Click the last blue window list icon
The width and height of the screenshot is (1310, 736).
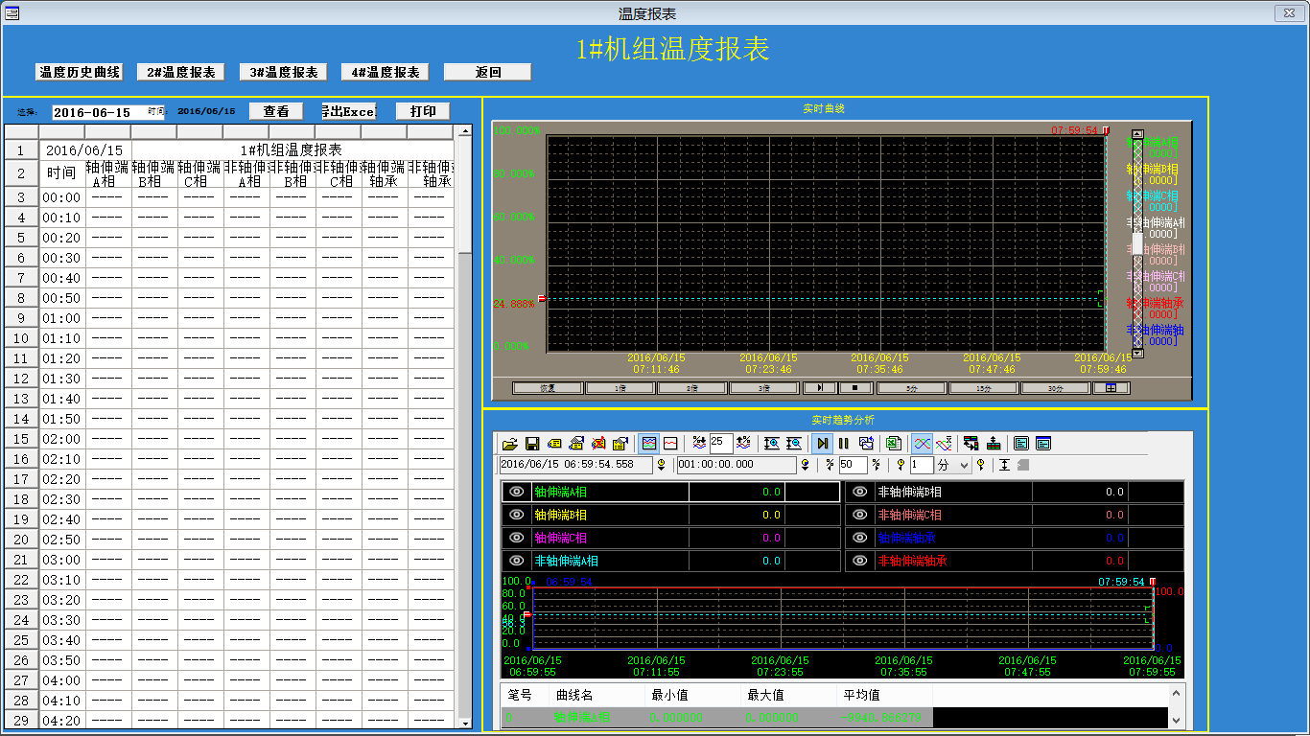(x=1043, y=444)
